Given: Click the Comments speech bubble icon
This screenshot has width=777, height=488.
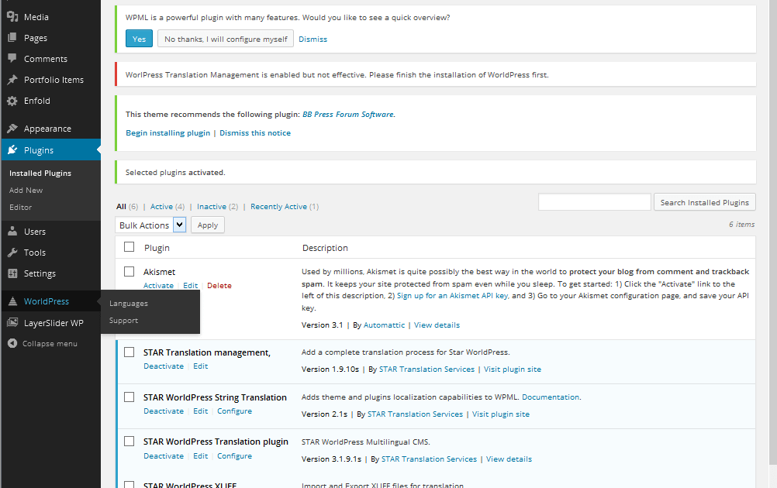Looking at the screenshot, I should [x=12, y=58].
